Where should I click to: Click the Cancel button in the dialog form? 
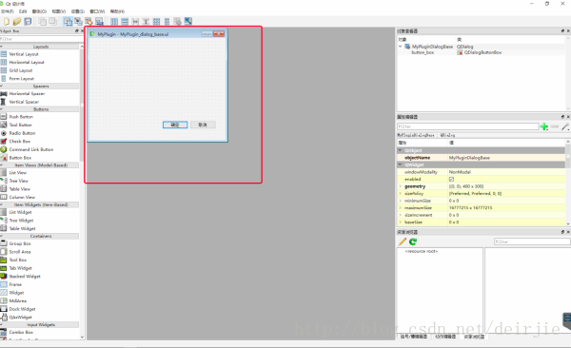coord(203,125)
